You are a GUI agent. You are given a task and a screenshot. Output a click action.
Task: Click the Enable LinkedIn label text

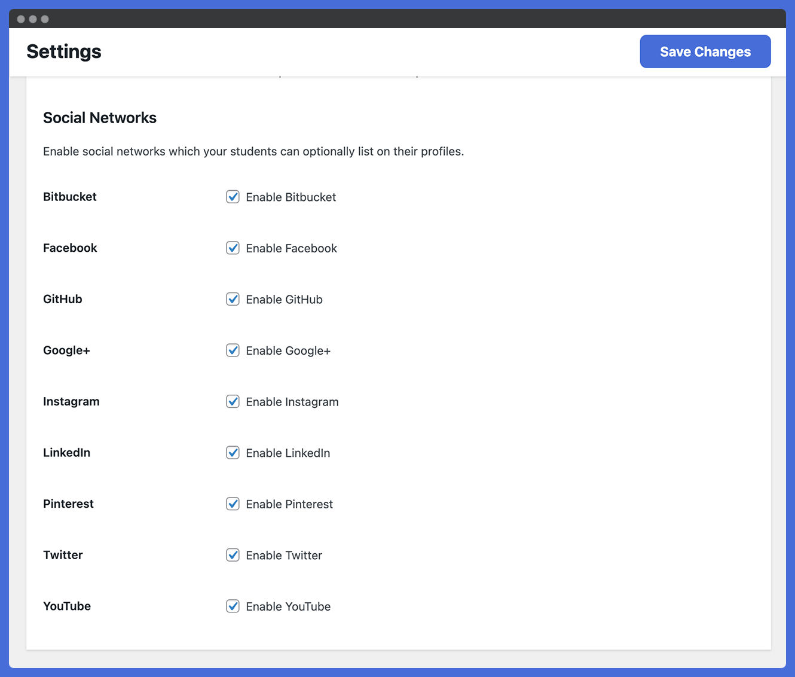tap(288, 453)
